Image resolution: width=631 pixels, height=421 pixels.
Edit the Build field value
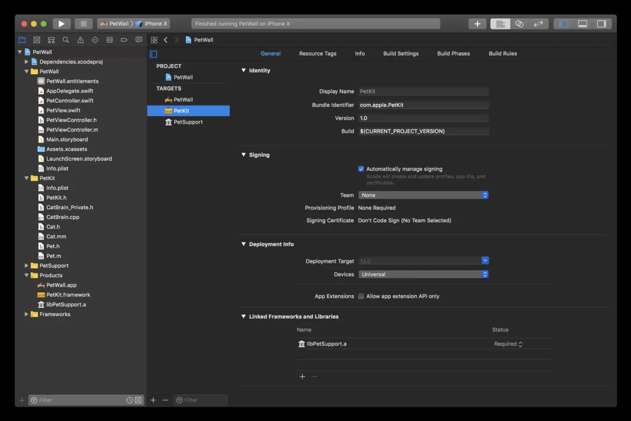coord(423,131)
